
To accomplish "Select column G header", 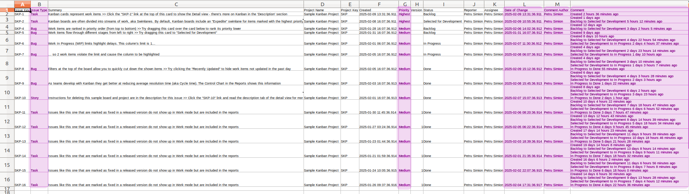I will pyautogui.click(x=404, y=4).
